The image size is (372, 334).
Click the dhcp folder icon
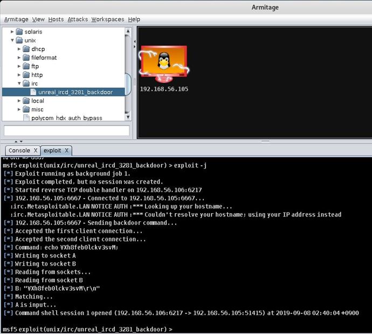26,49
